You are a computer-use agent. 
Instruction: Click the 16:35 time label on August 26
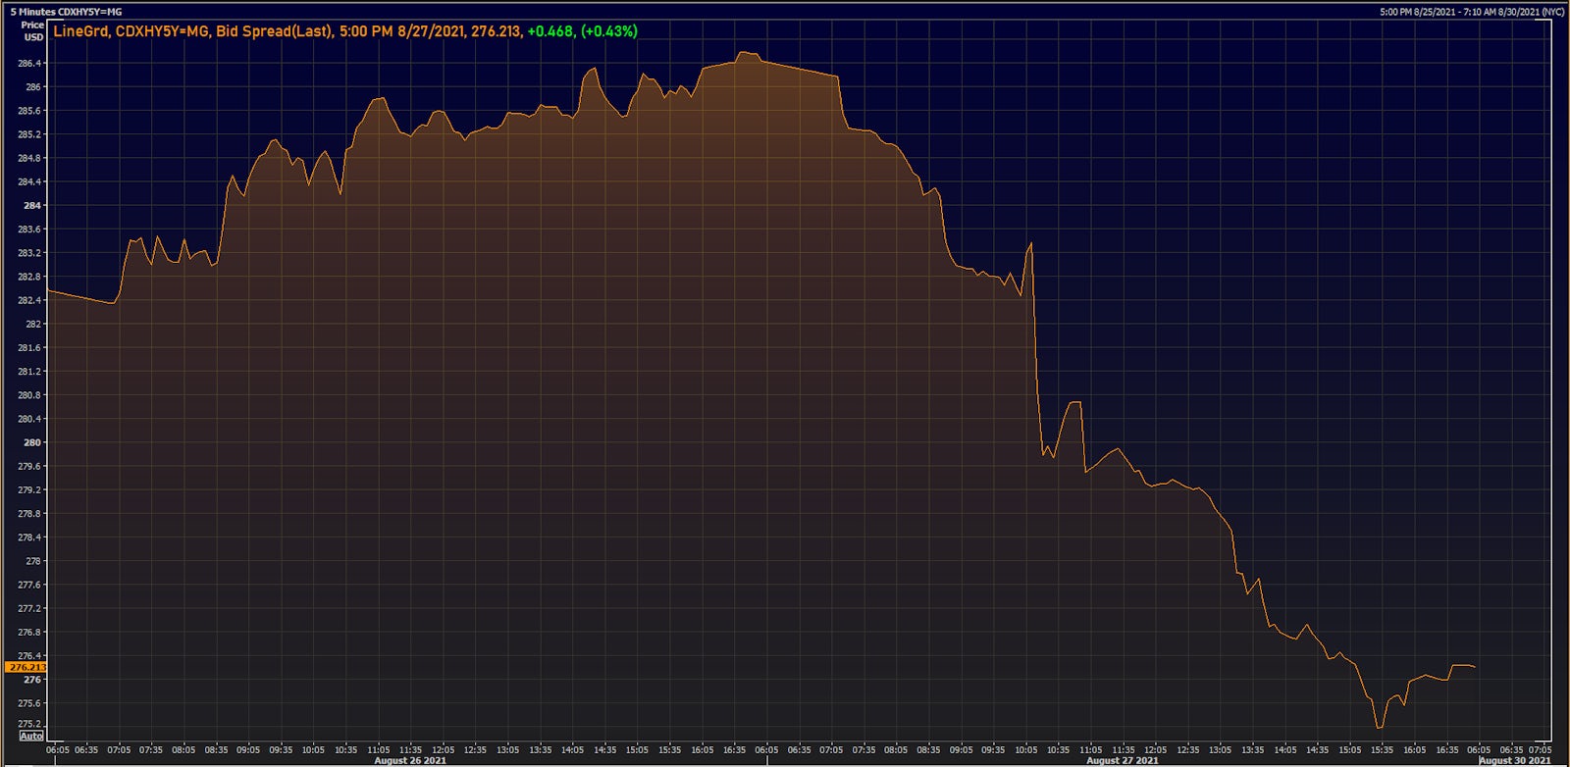pyautogui.click(x=734, y=749)
